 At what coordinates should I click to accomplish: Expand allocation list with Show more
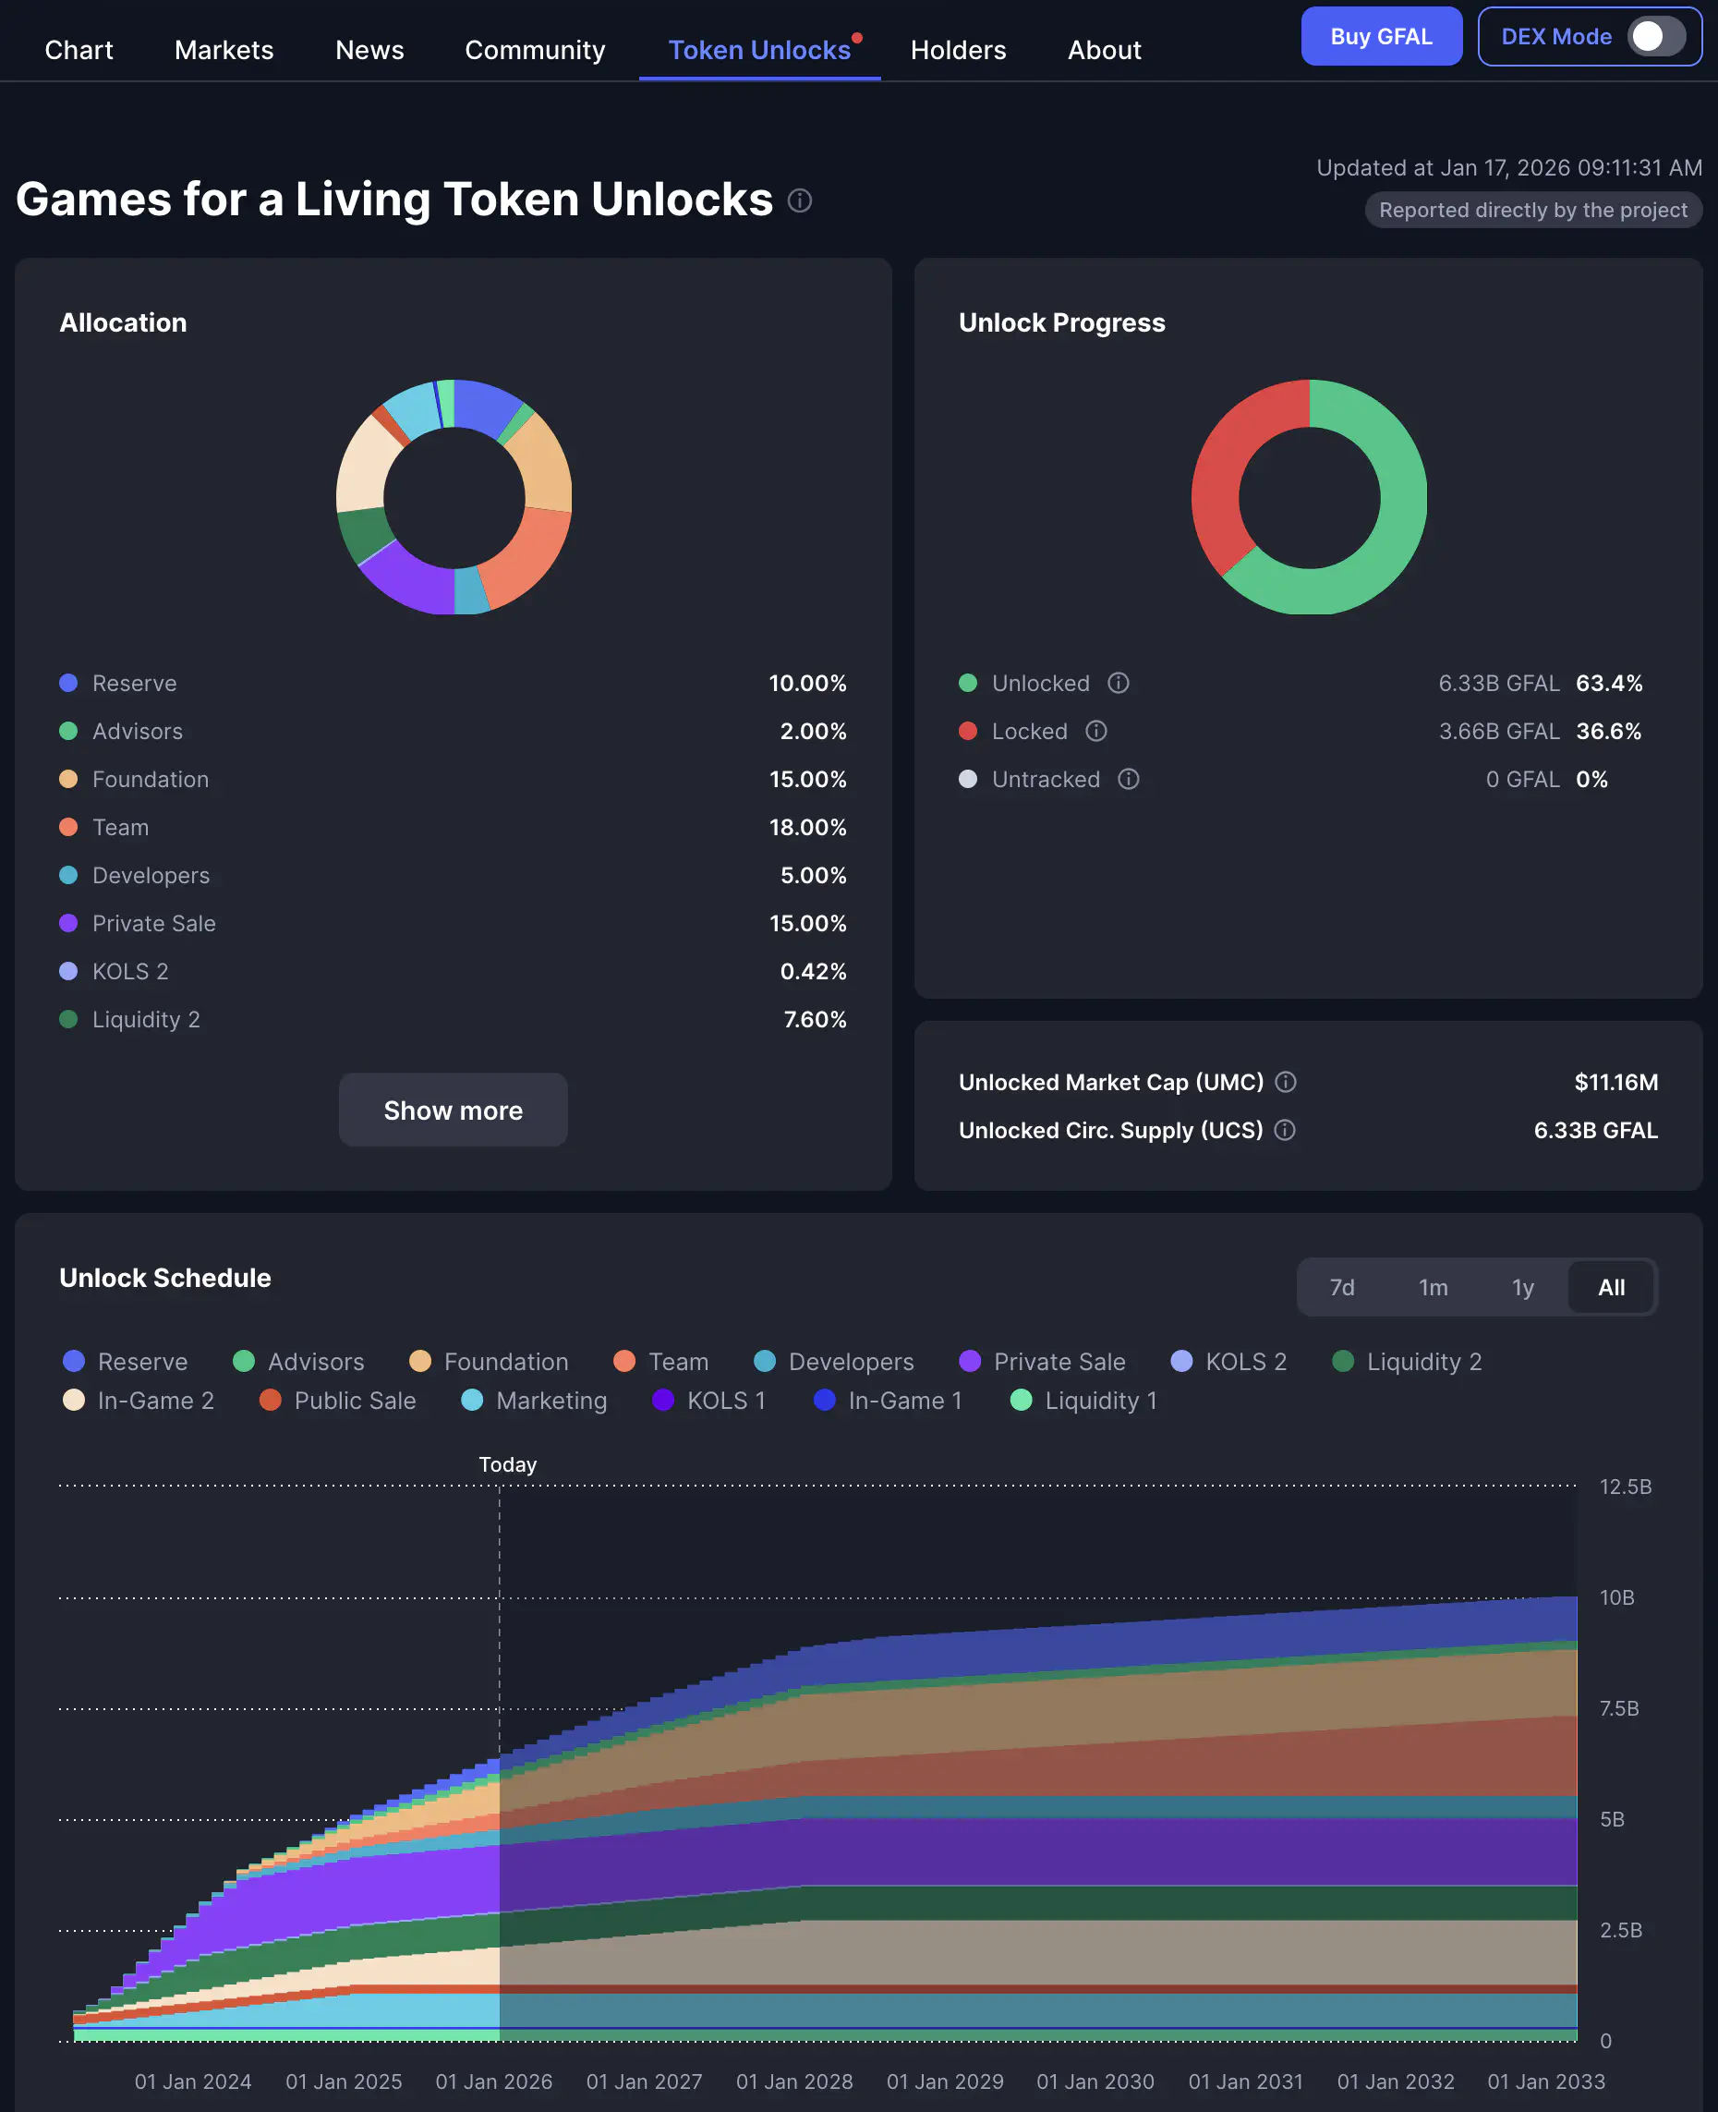click(x=454, y=1110)
